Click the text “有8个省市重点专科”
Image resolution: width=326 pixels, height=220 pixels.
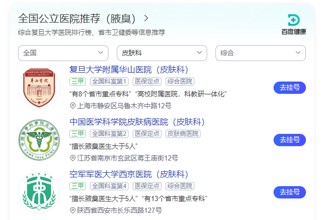pyautogui.click(x=100, y=94)
